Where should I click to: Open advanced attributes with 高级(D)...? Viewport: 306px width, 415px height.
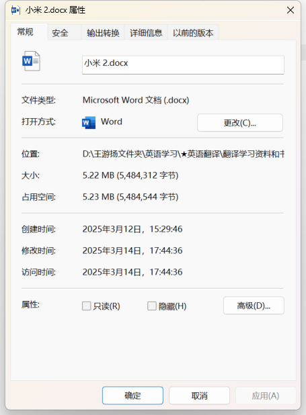click(254, 306)
